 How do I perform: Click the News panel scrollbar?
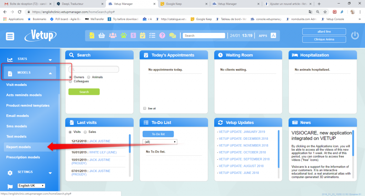click(353, 143)
